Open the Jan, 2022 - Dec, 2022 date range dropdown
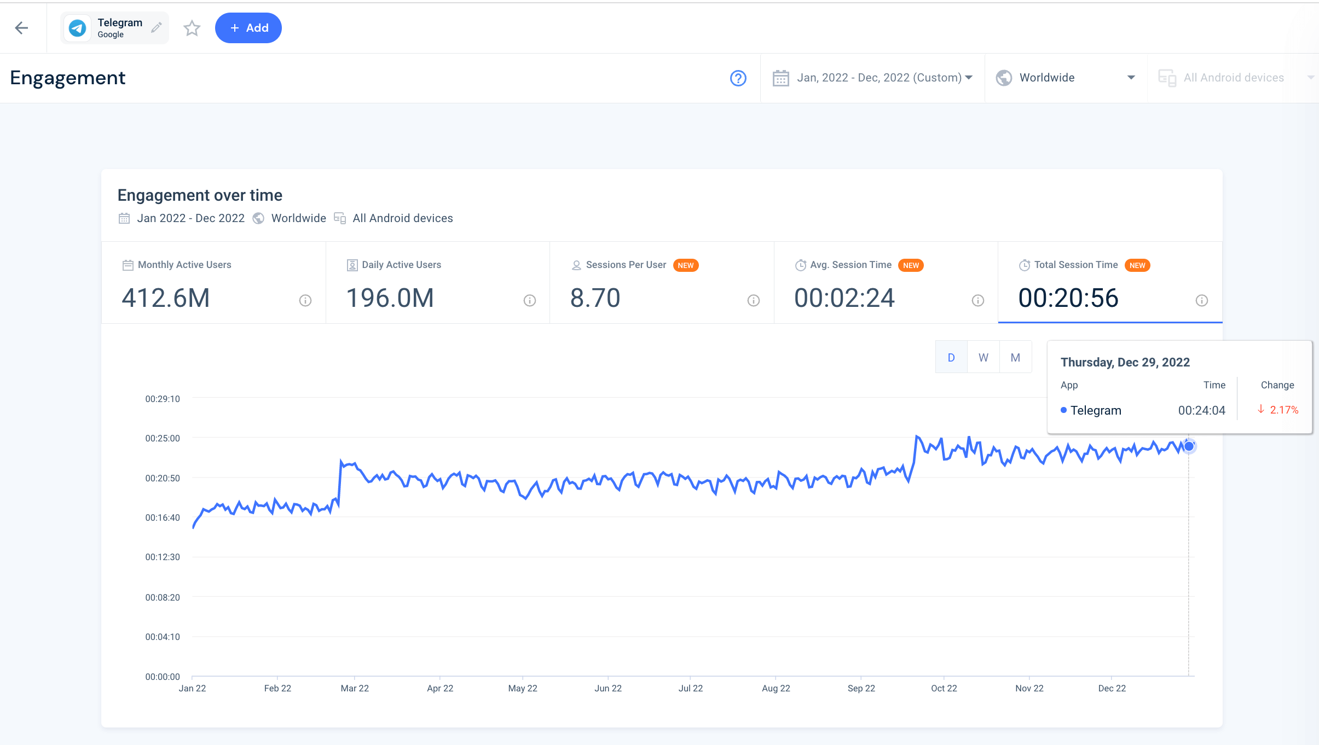The width and height of the screenshot is (1319, 745). point(873,78)
